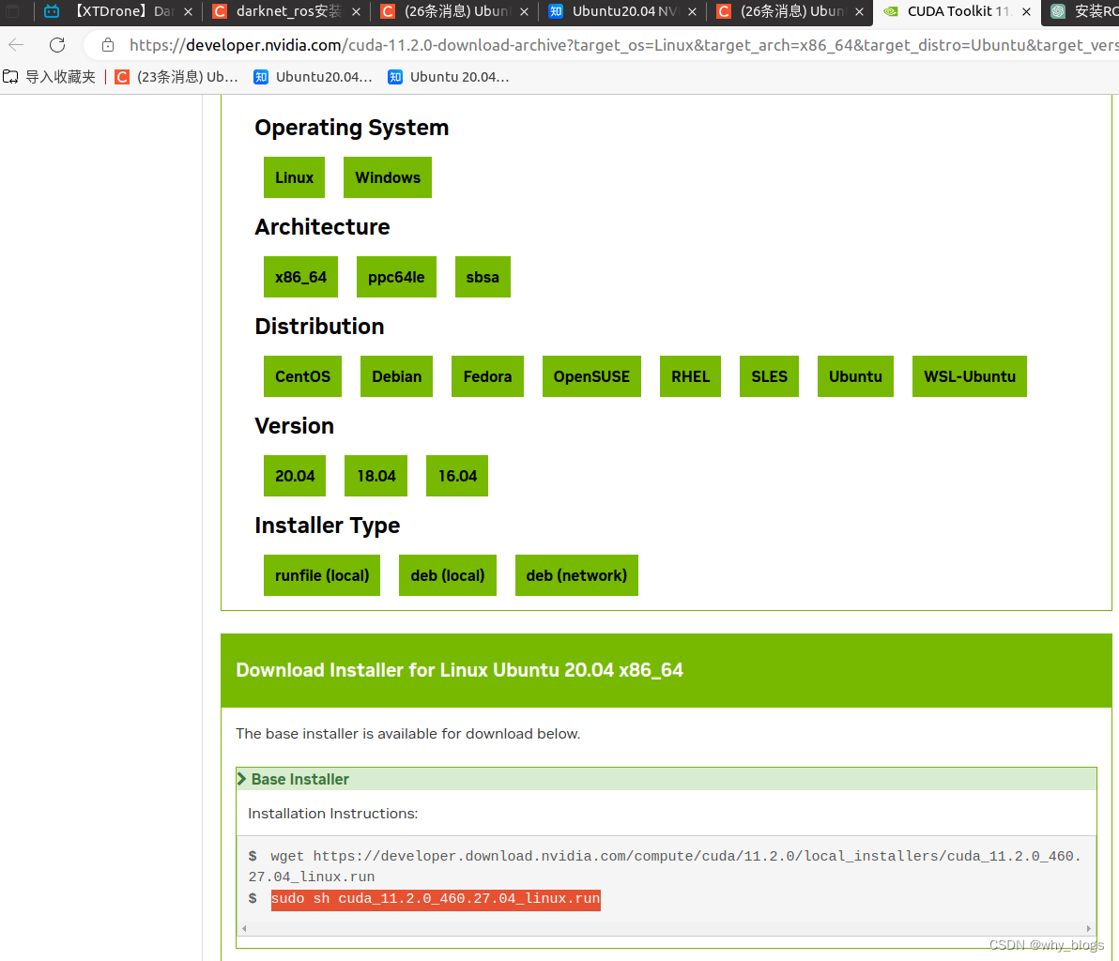
Task: Reload the current page
Action: (x=56, y=44)
